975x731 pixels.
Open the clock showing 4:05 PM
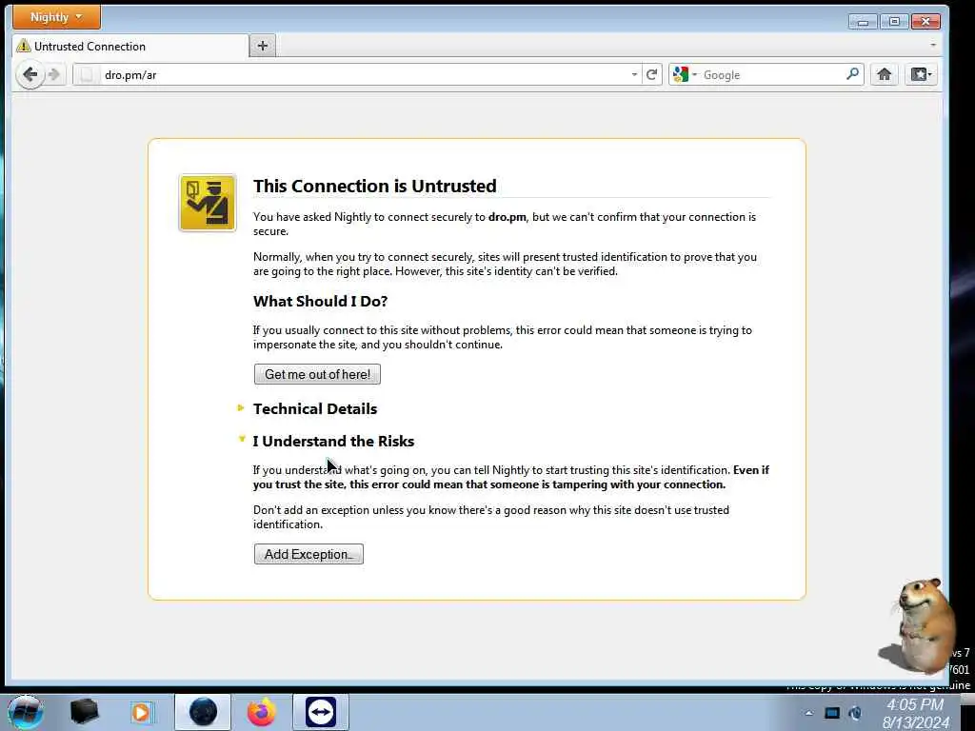pyautogui.click(x=915, y=713)
